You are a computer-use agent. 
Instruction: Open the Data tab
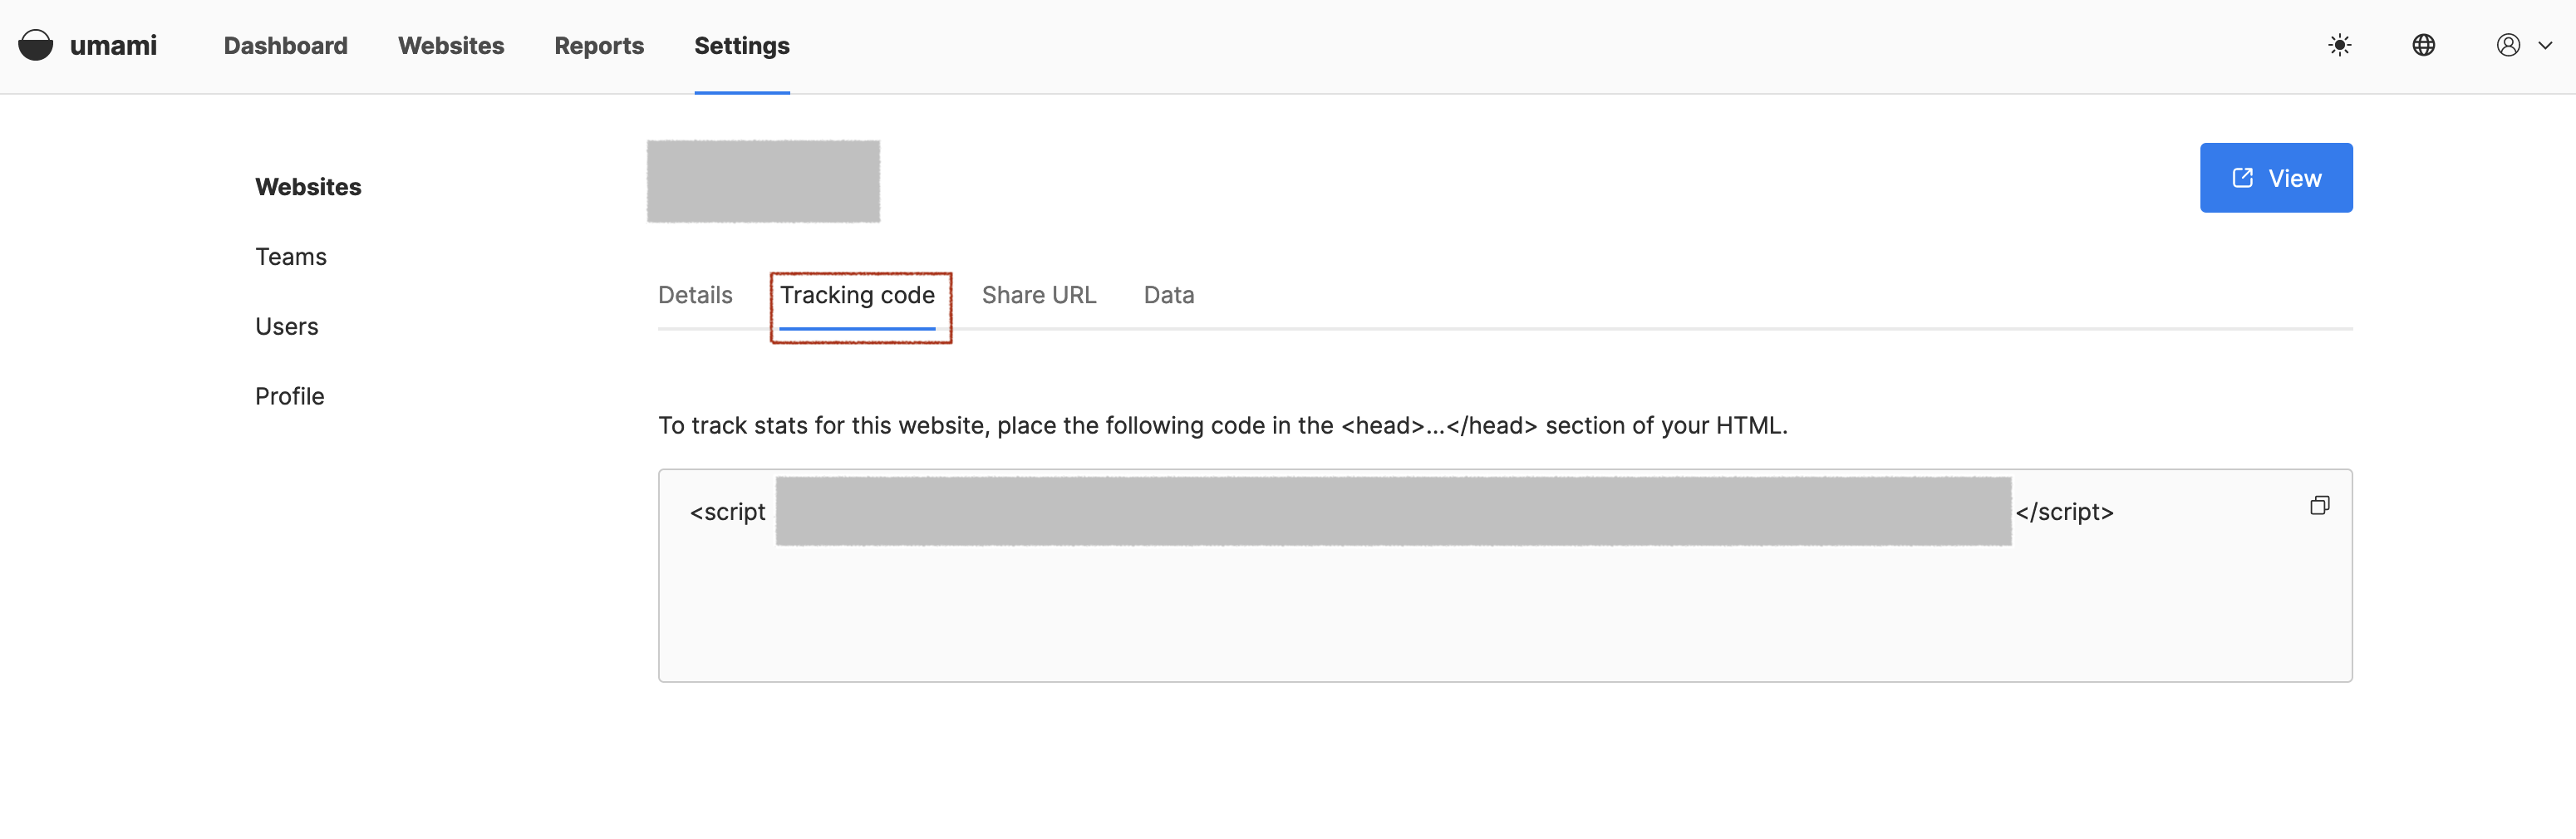[x=1169, y=295]
